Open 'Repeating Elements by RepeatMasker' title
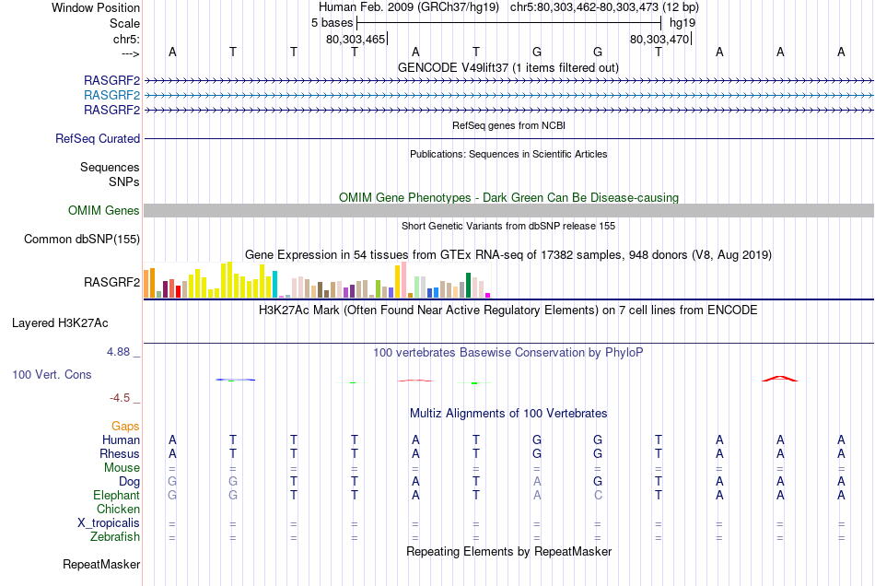Screen dimensions: 875x586 coord(508,552)
